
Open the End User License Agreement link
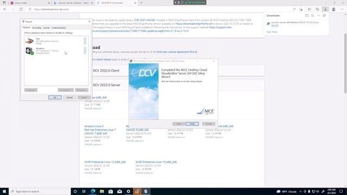coord(177,52)
